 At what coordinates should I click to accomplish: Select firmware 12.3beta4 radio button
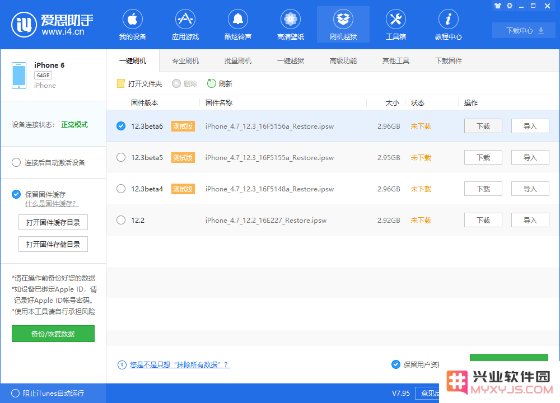click(121, 189)
